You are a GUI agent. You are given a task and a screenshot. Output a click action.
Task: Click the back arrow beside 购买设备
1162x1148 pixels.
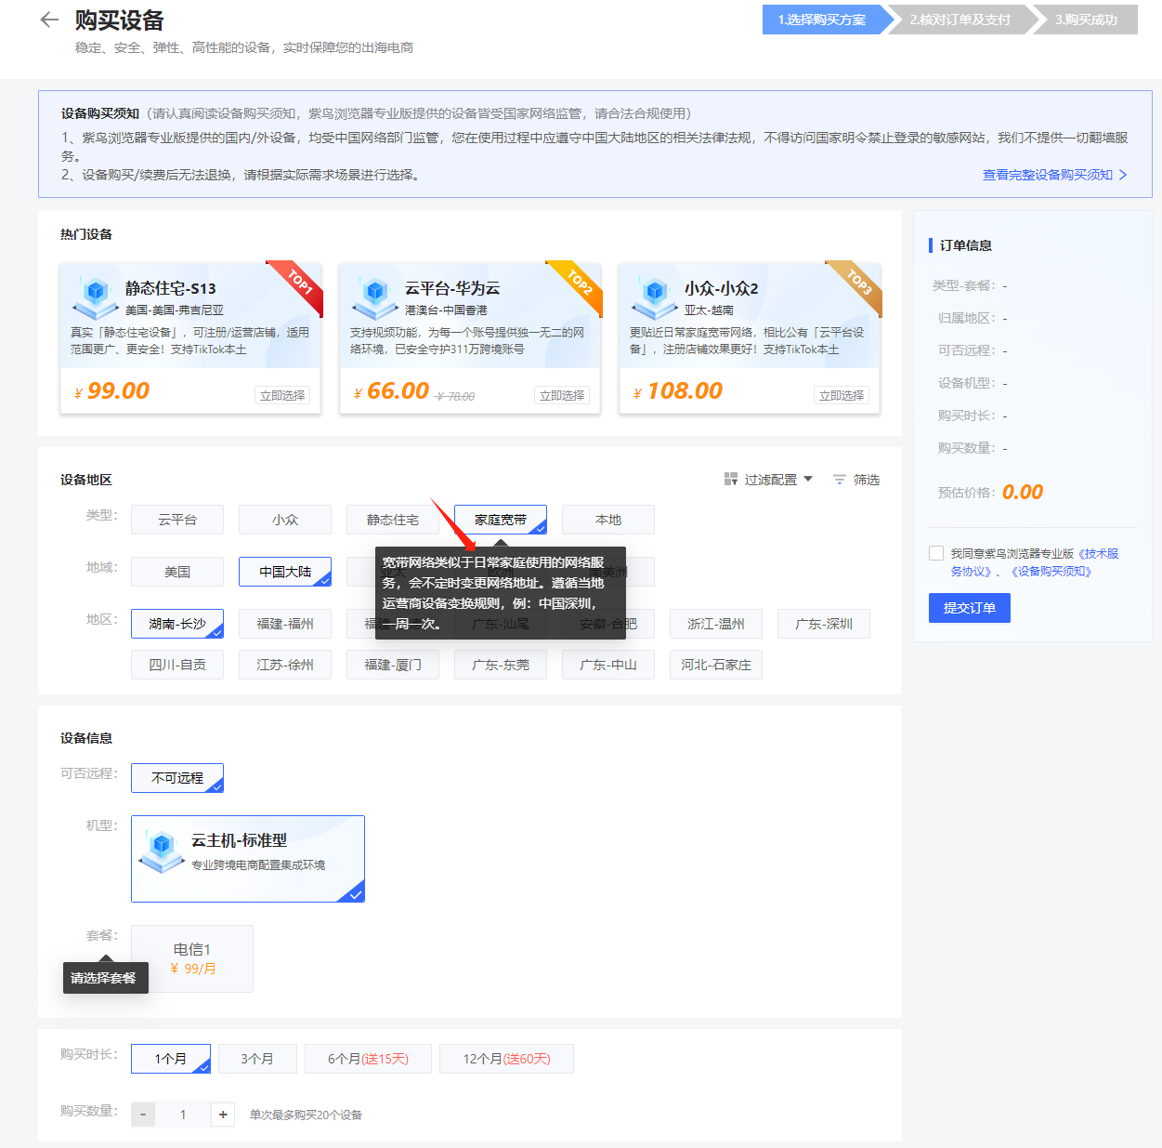coord(49,20)
